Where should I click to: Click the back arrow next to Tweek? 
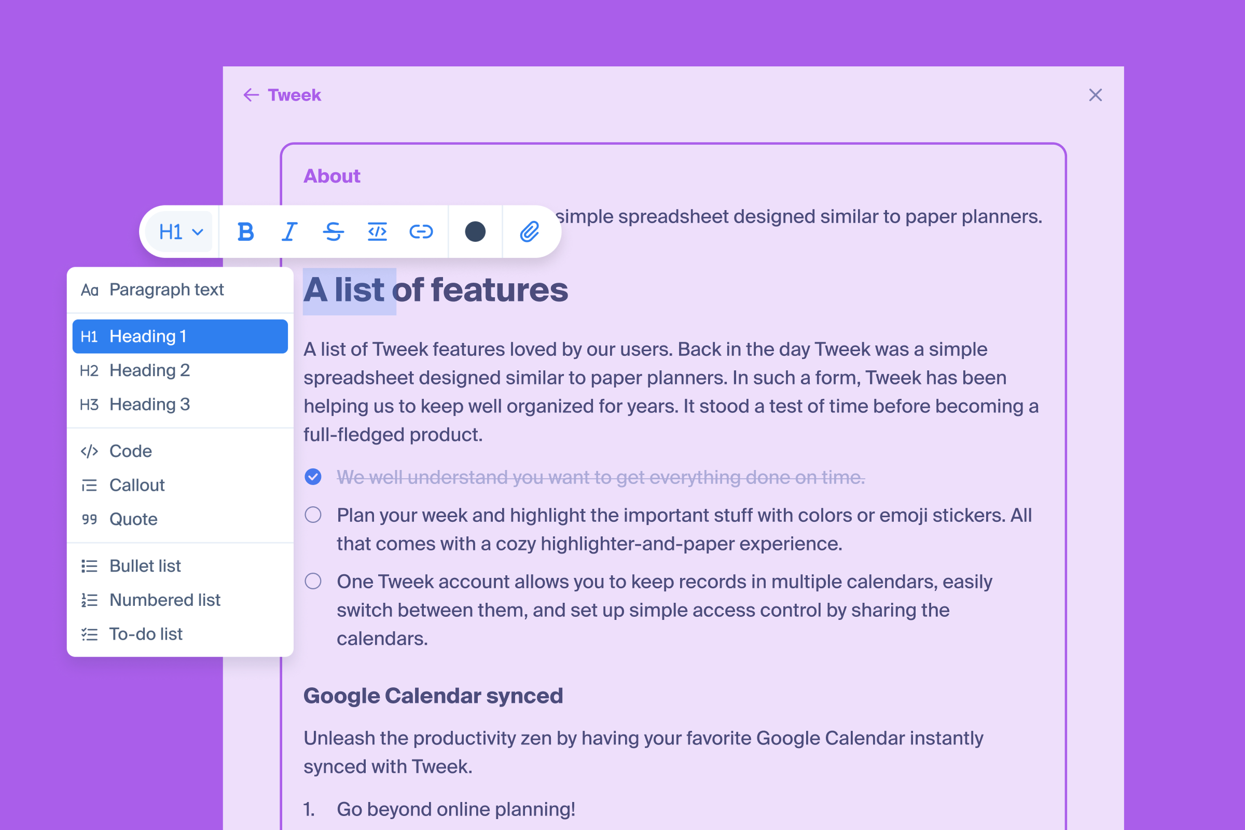[x=251, y=95]
